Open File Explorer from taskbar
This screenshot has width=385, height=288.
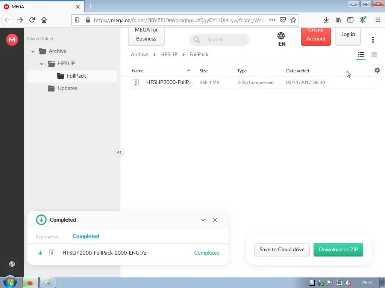48,283
